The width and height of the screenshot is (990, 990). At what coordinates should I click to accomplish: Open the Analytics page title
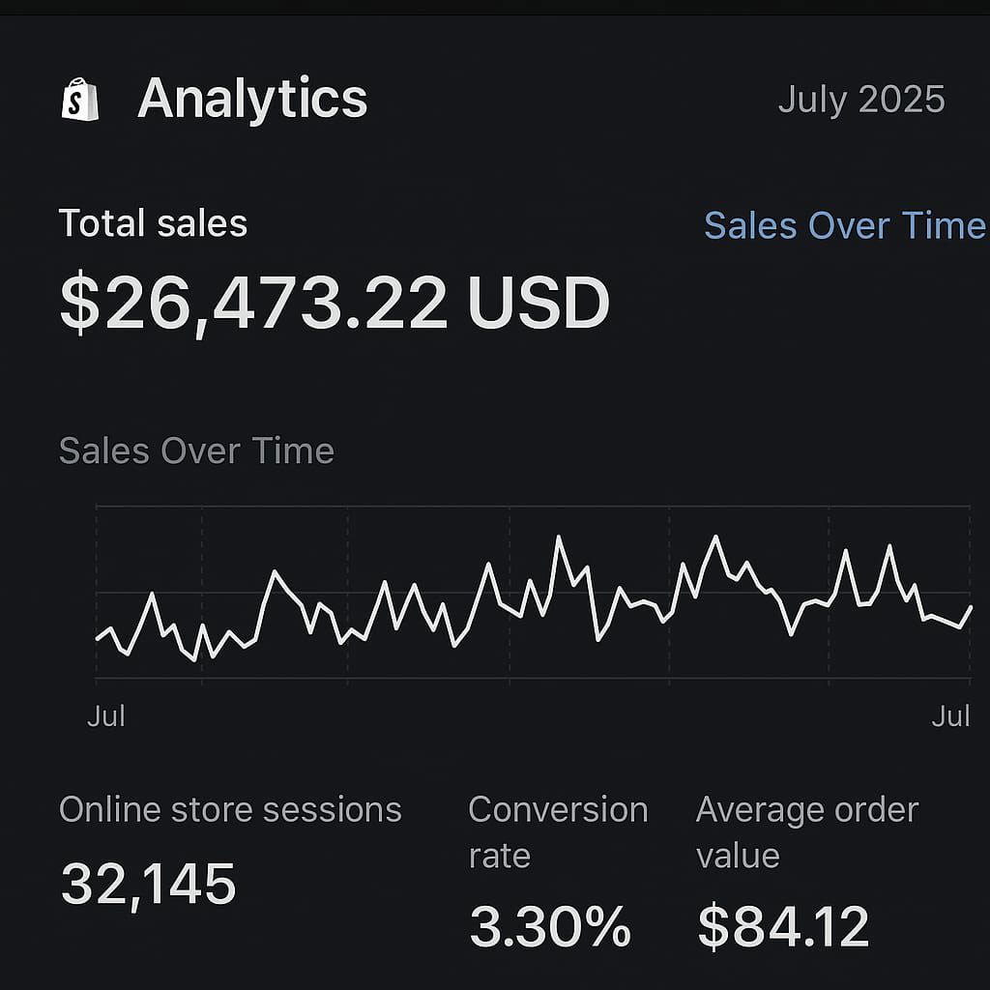(x=252, y=99)
